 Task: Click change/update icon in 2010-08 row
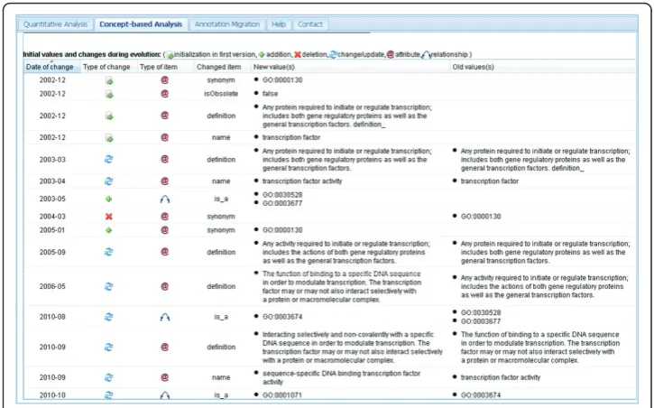[x=109, y=317]
